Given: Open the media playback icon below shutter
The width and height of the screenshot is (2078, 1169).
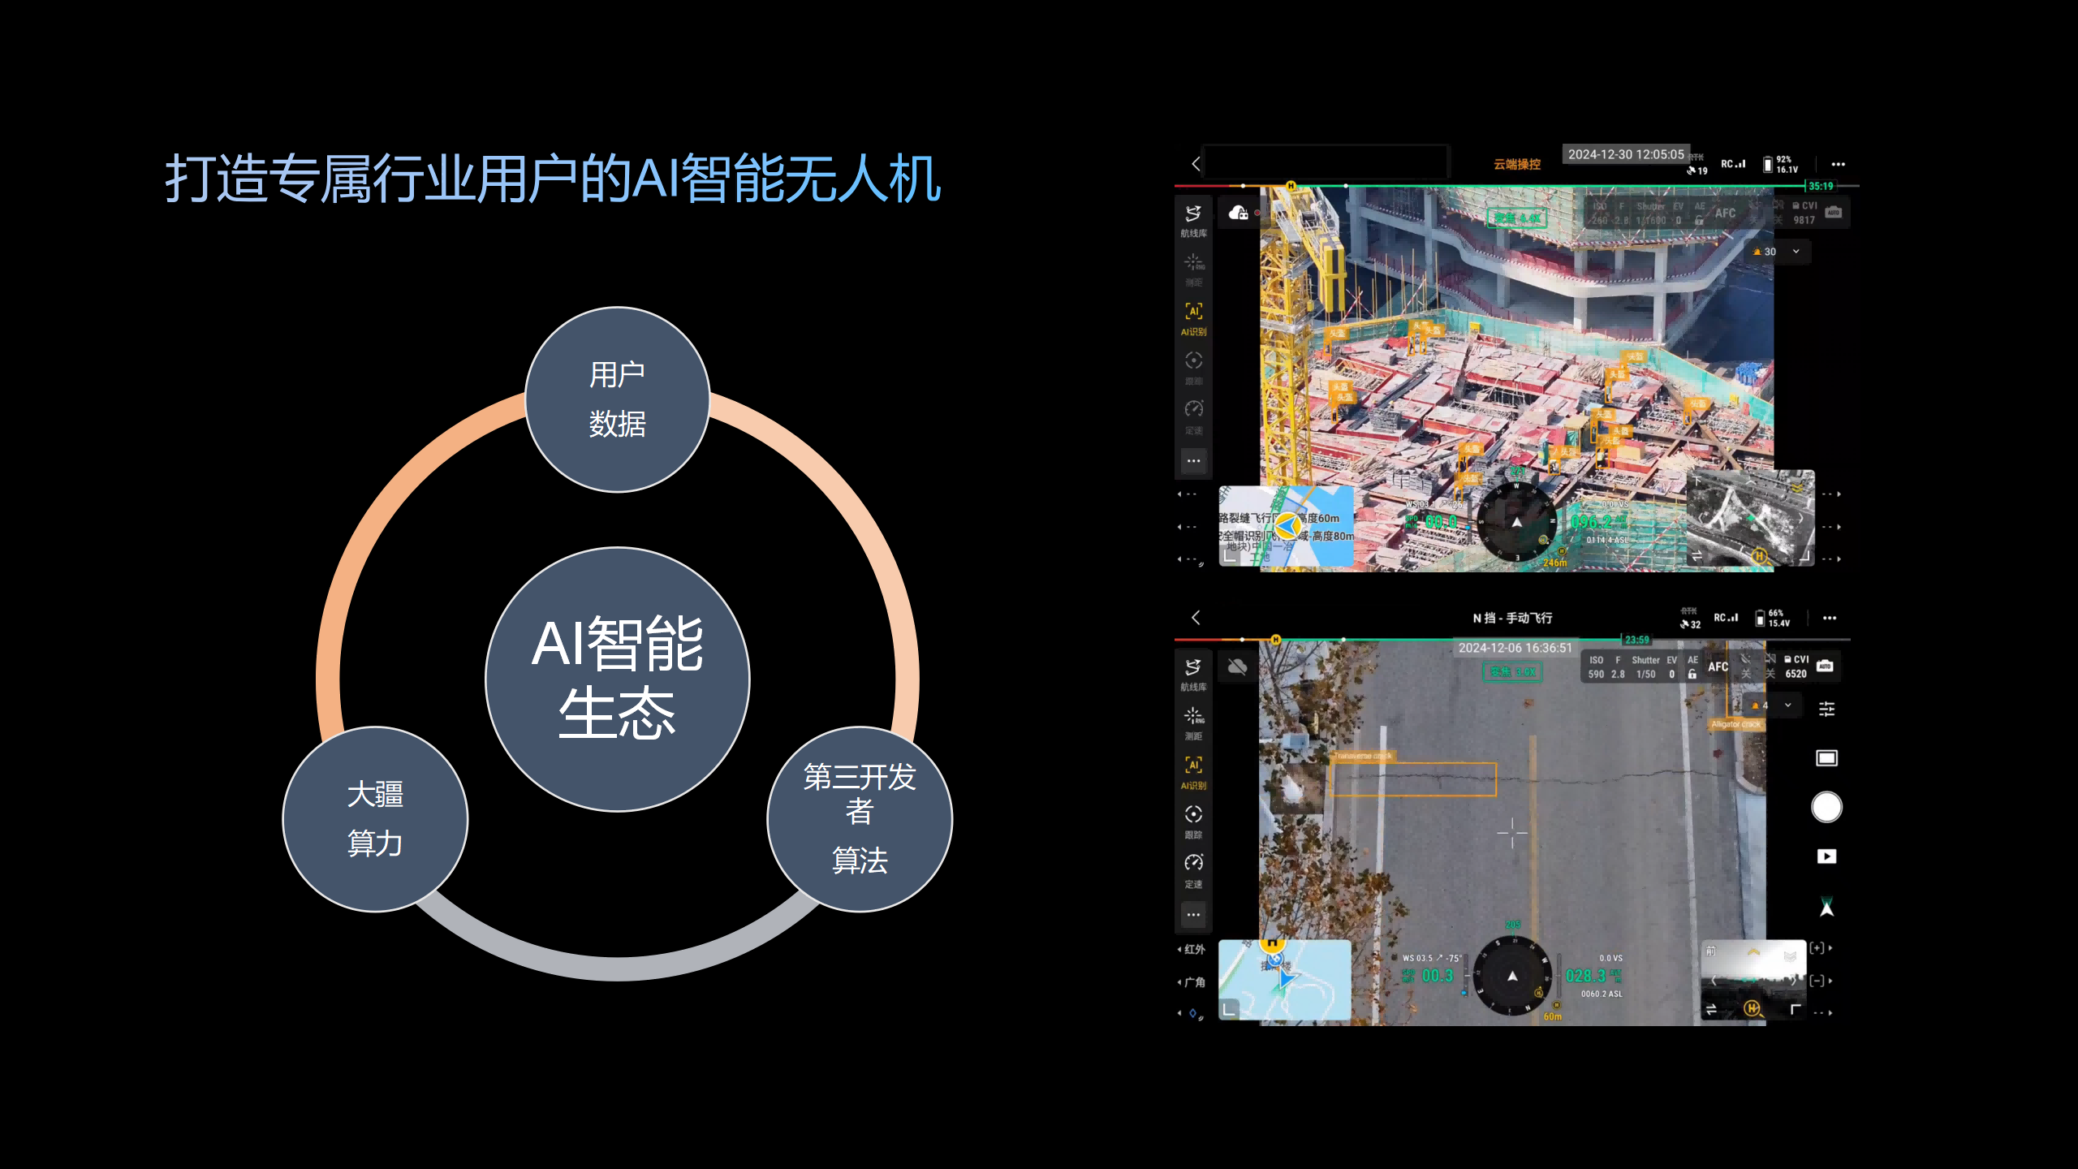Looking at the screenshot, I should tap(1826, 856).
